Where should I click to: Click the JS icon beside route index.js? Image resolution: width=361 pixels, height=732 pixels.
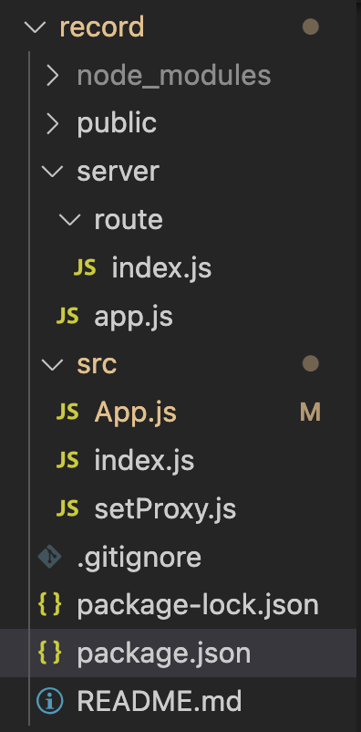point(85,267)
